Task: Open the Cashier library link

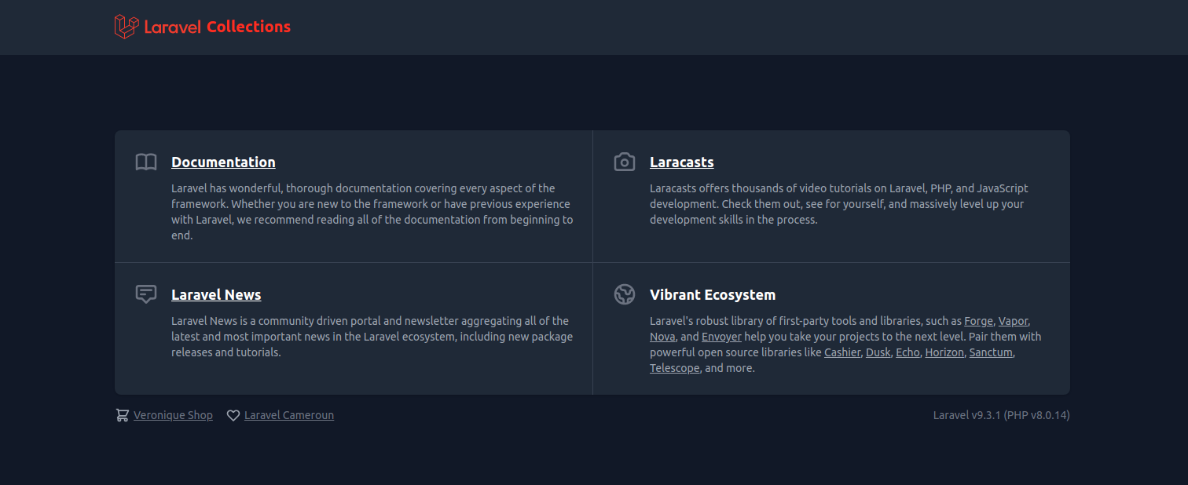Action: 841,352
